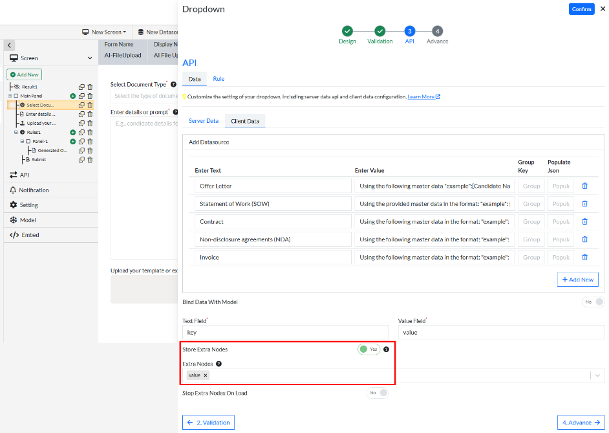609x433 pixels.
Task: Turn off Store Extra Nodes toggle
Action: tap(369, 350)
